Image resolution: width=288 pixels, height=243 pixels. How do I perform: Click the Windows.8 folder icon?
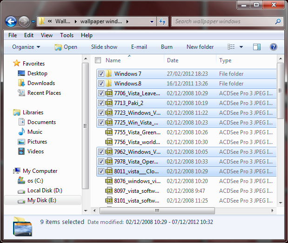(109, 83)
